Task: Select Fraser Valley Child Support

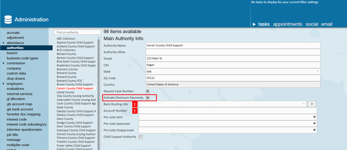Action: 74,146
